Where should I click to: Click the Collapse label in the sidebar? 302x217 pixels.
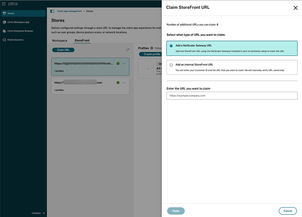[x=36, y=213]
